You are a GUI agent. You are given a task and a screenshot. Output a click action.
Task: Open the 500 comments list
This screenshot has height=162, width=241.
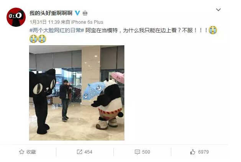point(143,152)
